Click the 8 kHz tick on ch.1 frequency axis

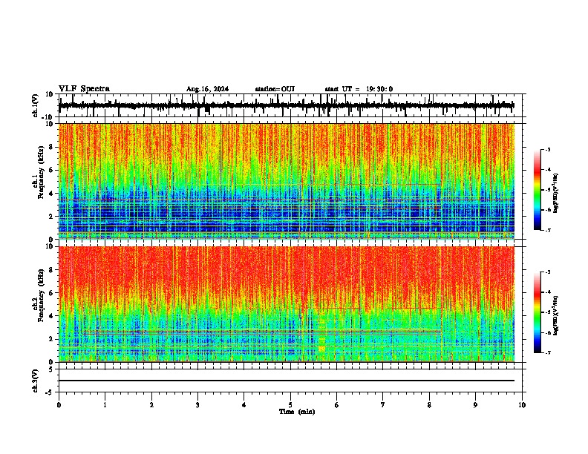(x=51, y=147)
